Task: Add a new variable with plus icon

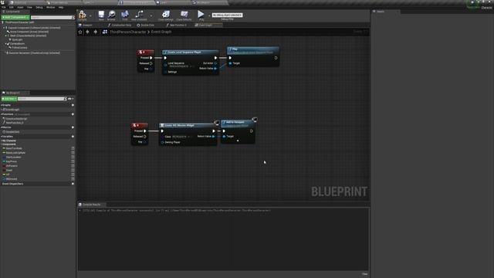Action: tap(73, 137)
